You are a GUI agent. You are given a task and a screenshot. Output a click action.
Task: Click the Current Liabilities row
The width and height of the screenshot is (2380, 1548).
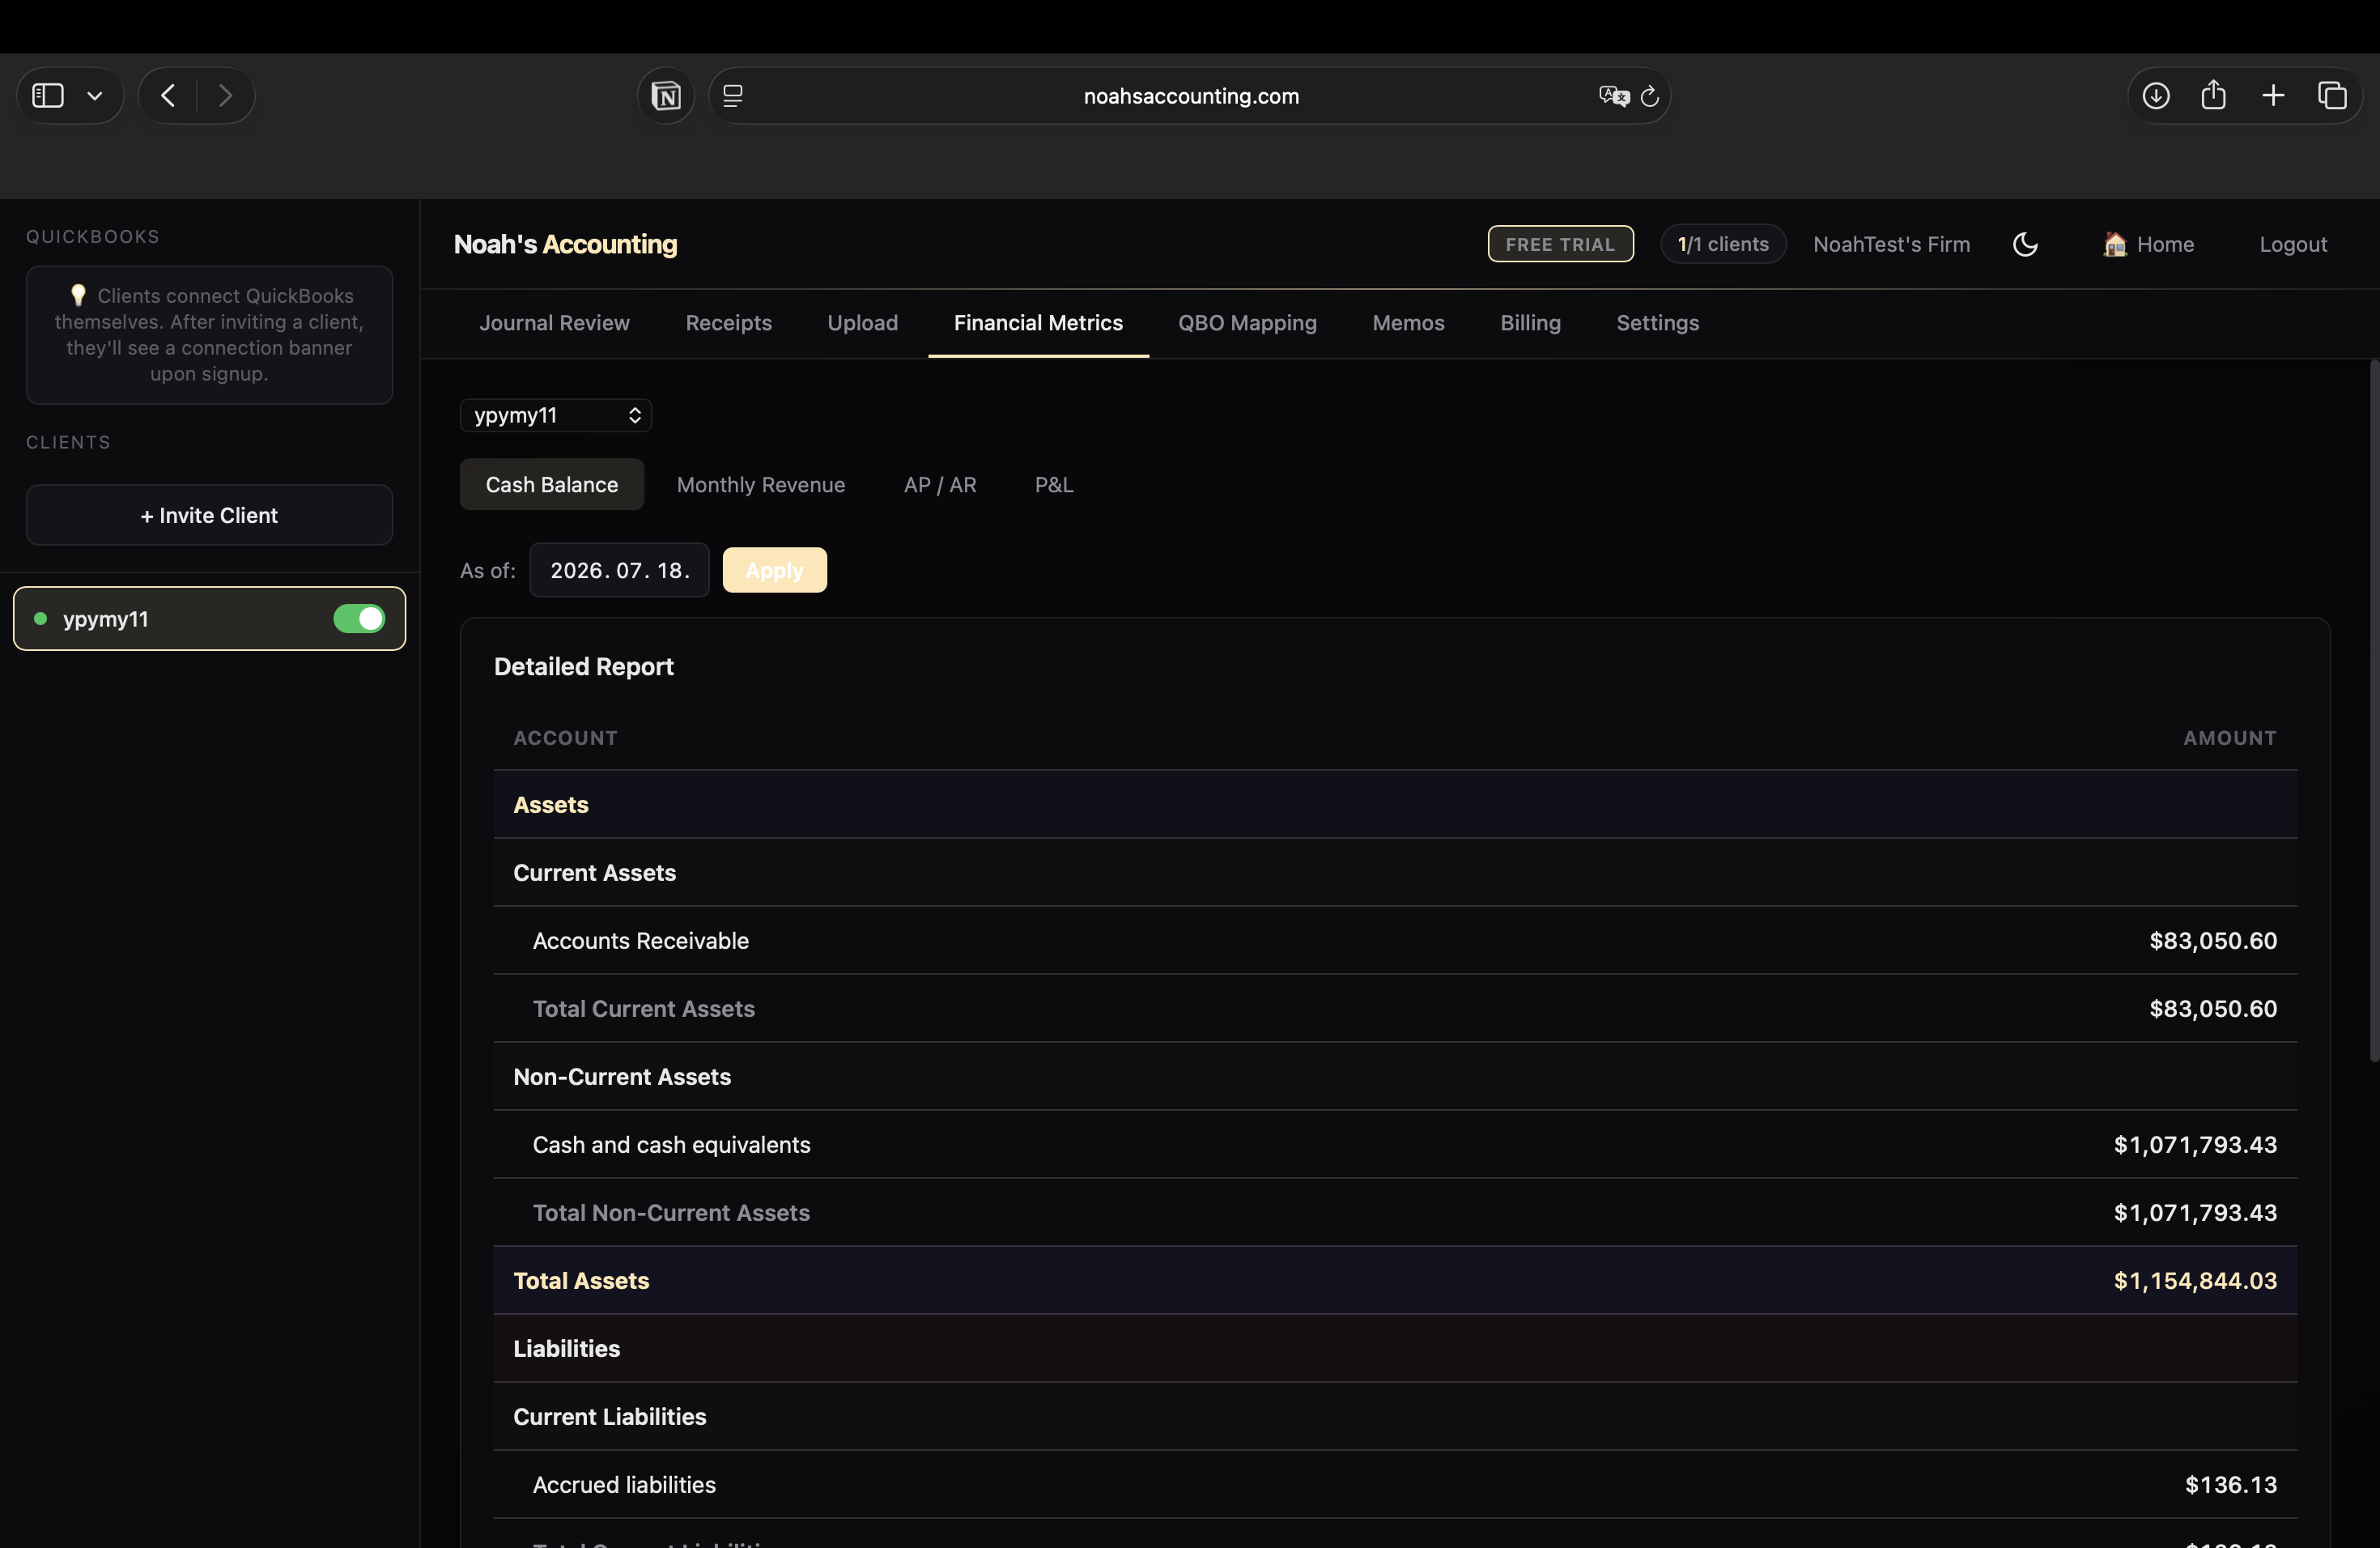point(1395,1416)
